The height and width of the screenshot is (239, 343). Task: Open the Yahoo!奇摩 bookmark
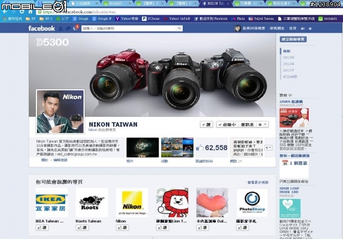[126, 19]
